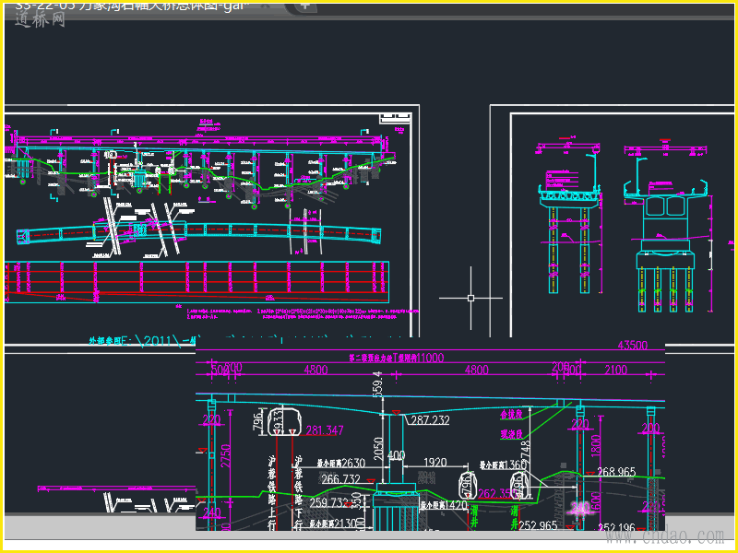This screenshot has height=553, width=738.
Task: Click the green label 合拢段
Action: [x=512, y=416]
